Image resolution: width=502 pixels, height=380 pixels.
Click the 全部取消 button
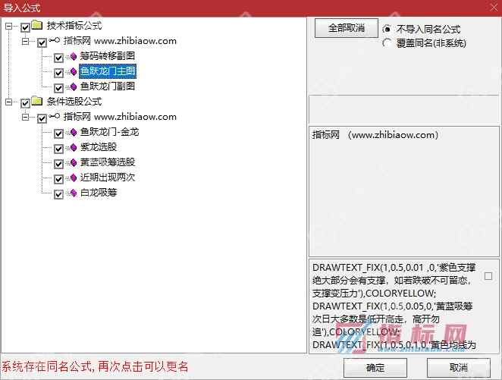(346, 28)
